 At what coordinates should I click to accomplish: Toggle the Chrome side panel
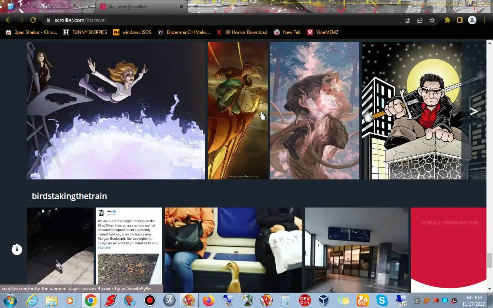[459, 20]
